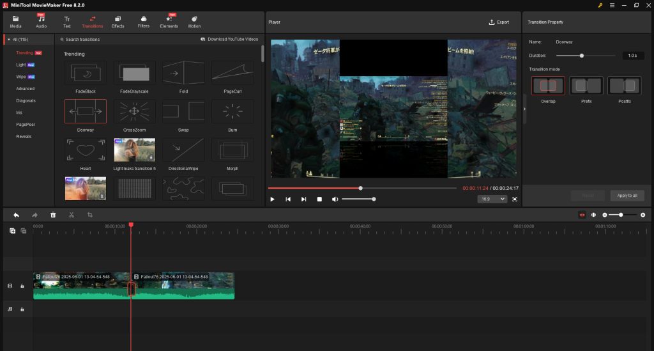Mute the player volume

(x=335, y=199)
